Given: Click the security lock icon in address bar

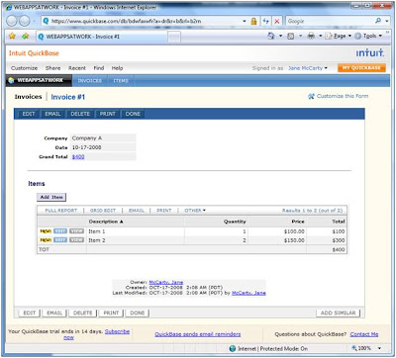Looking at the screenshot, I should coord(253,21).
